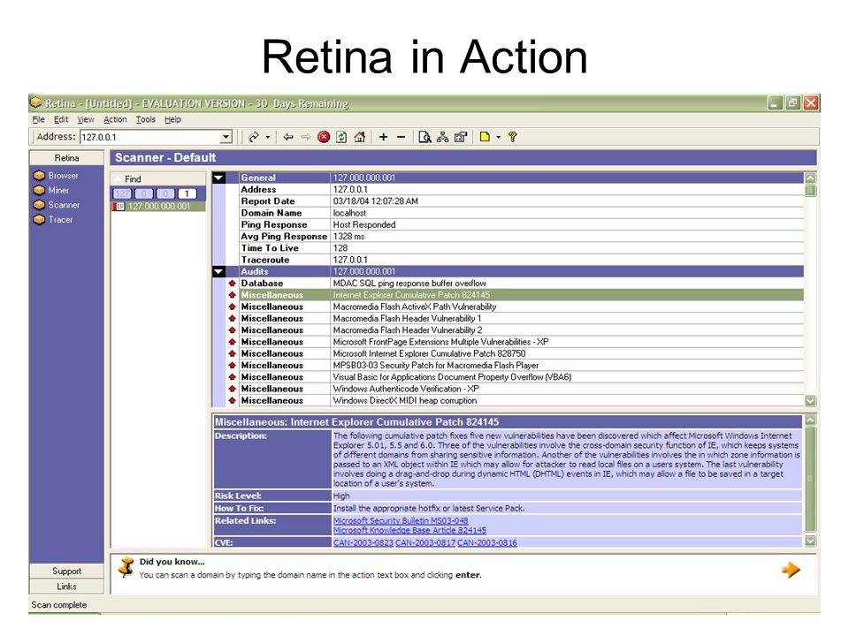Select the 127.000.000.001 host entry

[x=158, y=207]
